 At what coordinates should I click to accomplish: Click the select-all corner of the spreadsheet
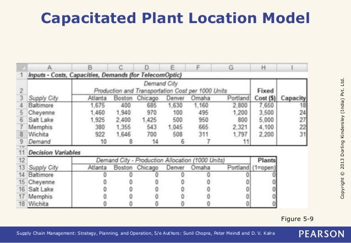point(21,68)
